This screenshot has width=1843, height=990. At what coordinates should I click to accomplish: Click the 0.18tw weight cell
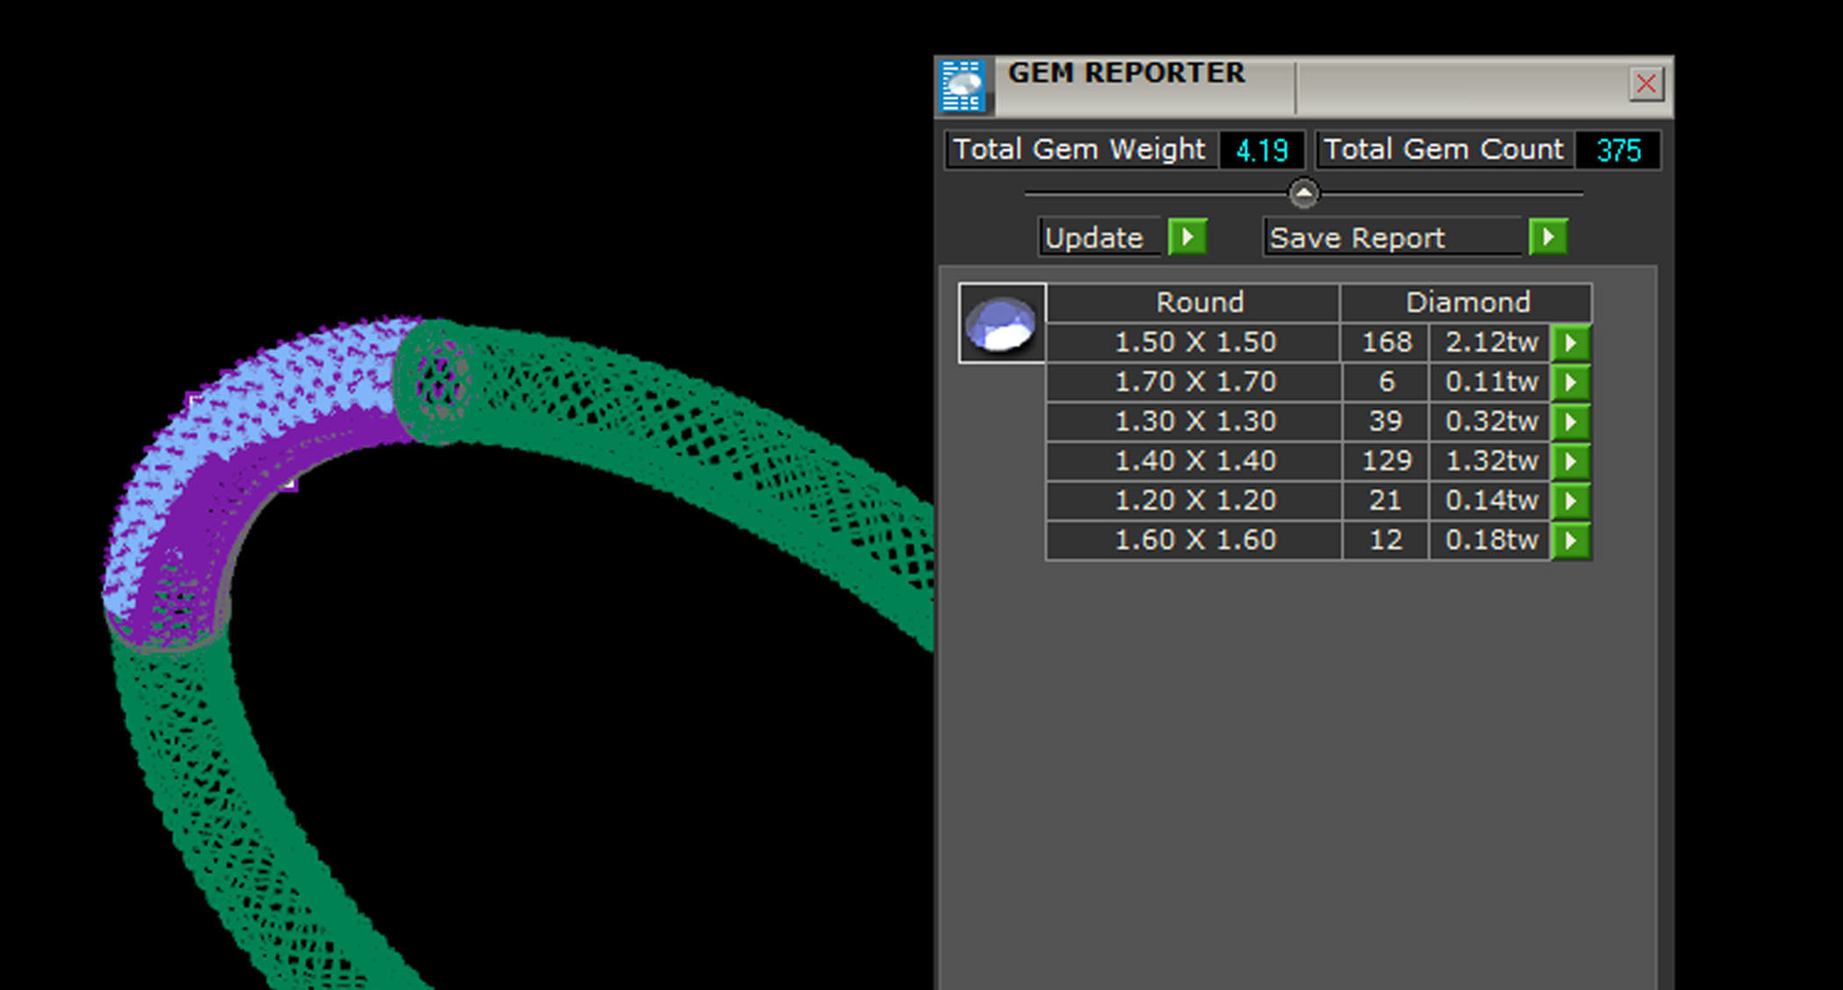(x=1490, y=540)
